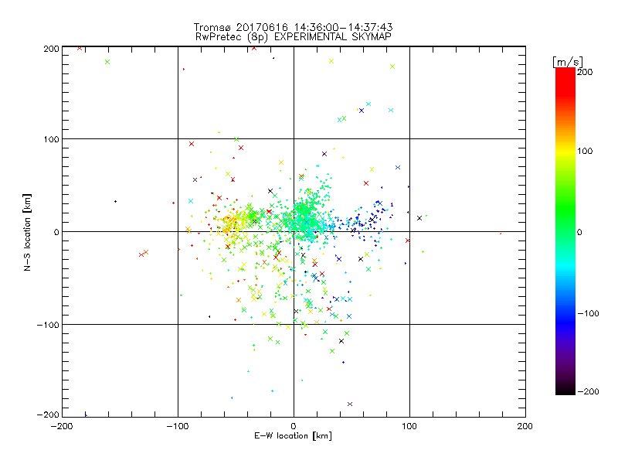Click the black bottom end of the colorbar
Screen dimensions: 618x464
tap(565, 389)
